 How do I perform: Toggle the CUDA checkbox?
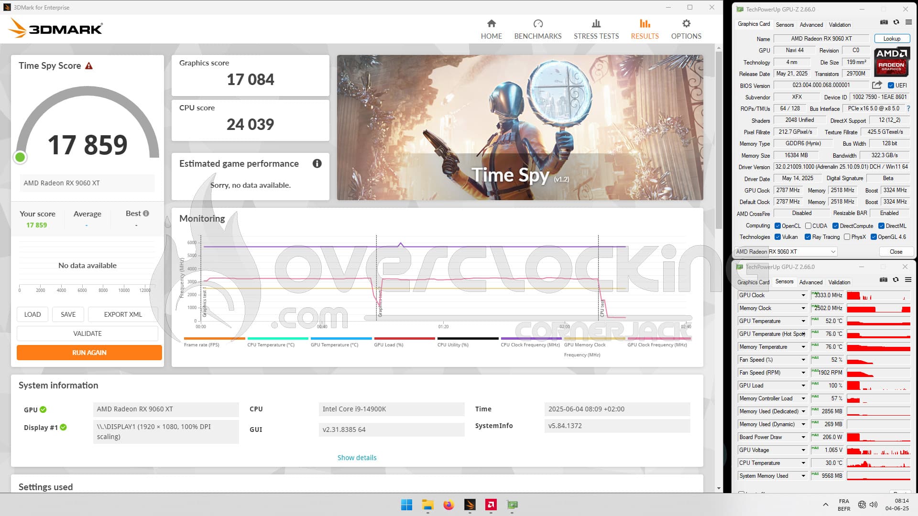(808, 226)
